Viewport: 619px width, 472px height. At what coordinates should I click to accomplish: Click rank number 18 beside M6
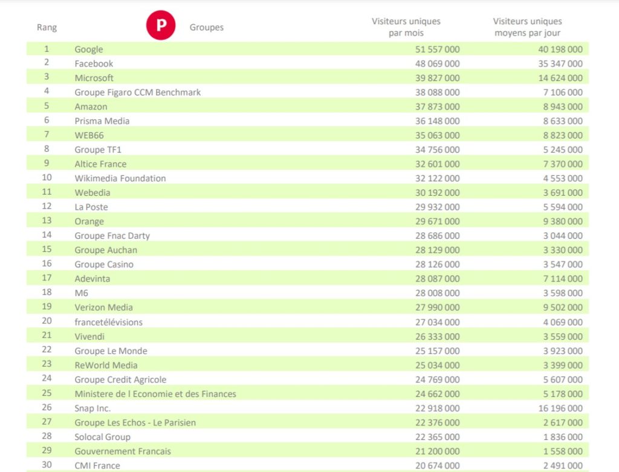pos(47,293)
